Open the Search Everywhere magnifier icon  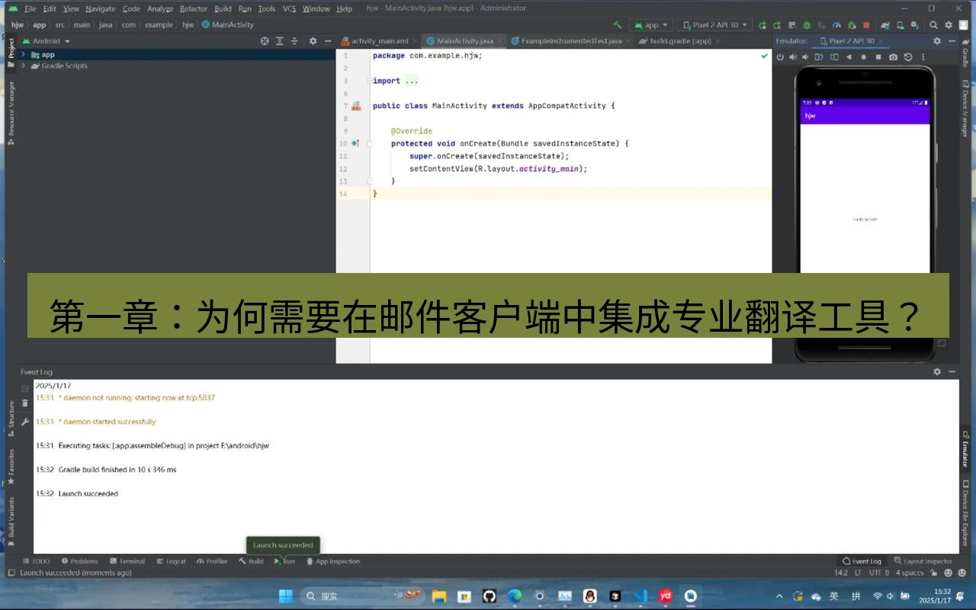point(934,24)
